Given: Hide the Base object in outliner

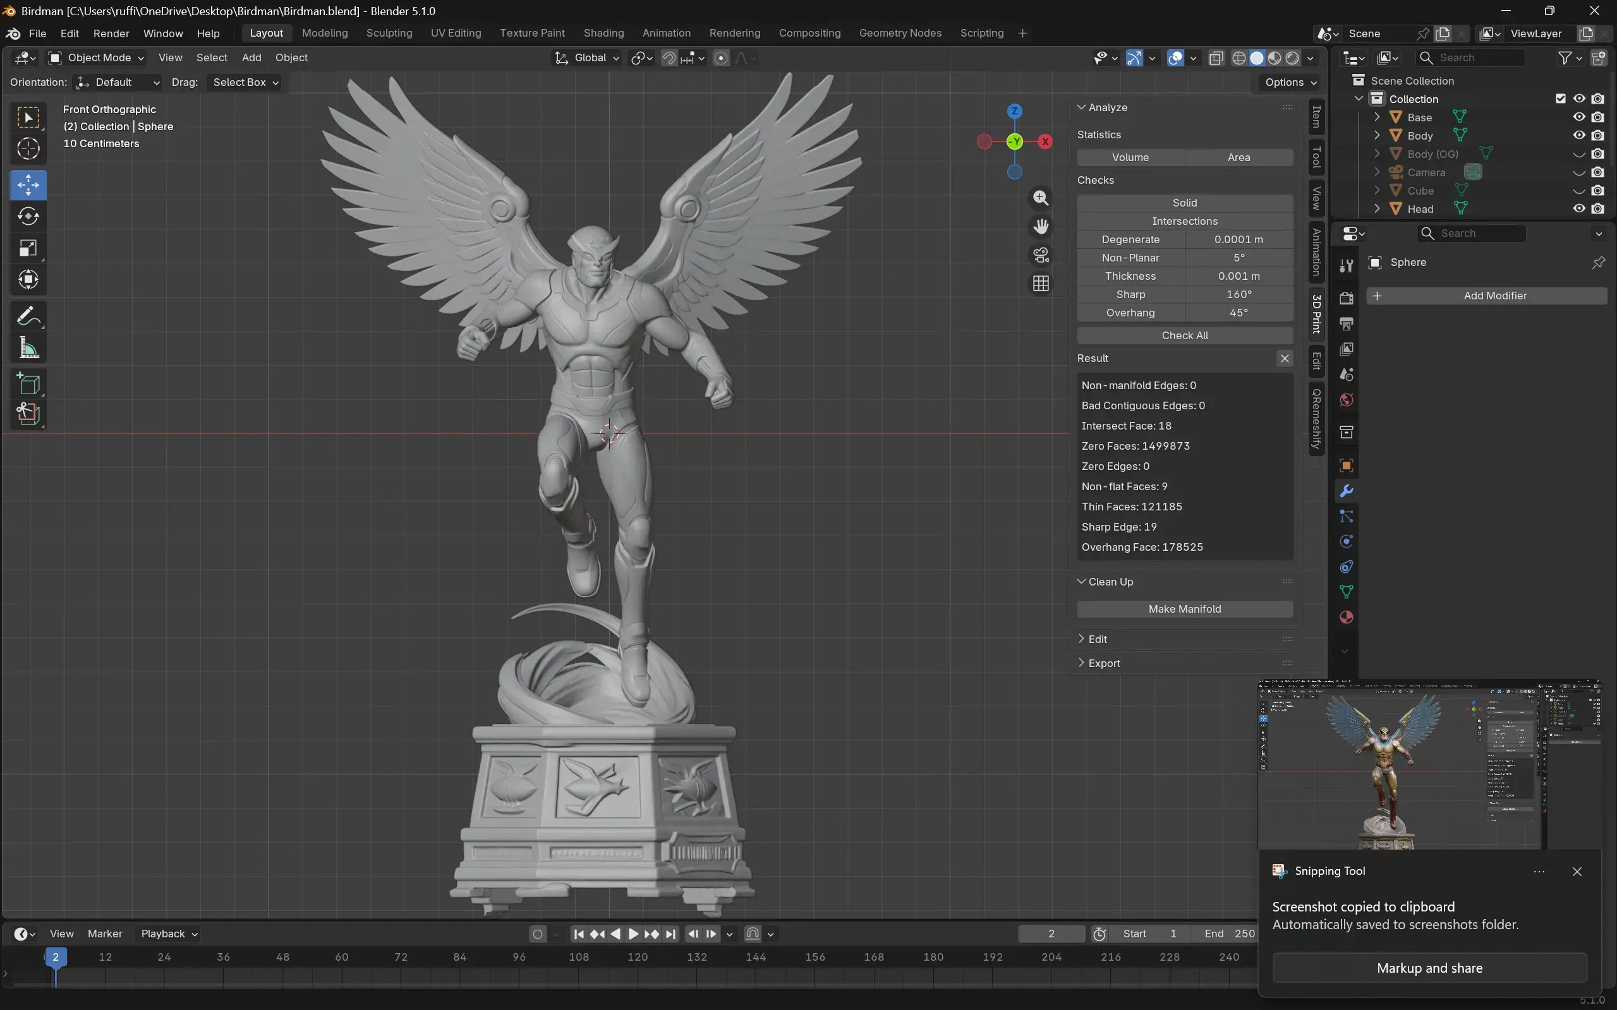Looking at the screenshot, I should [1579, 117].
